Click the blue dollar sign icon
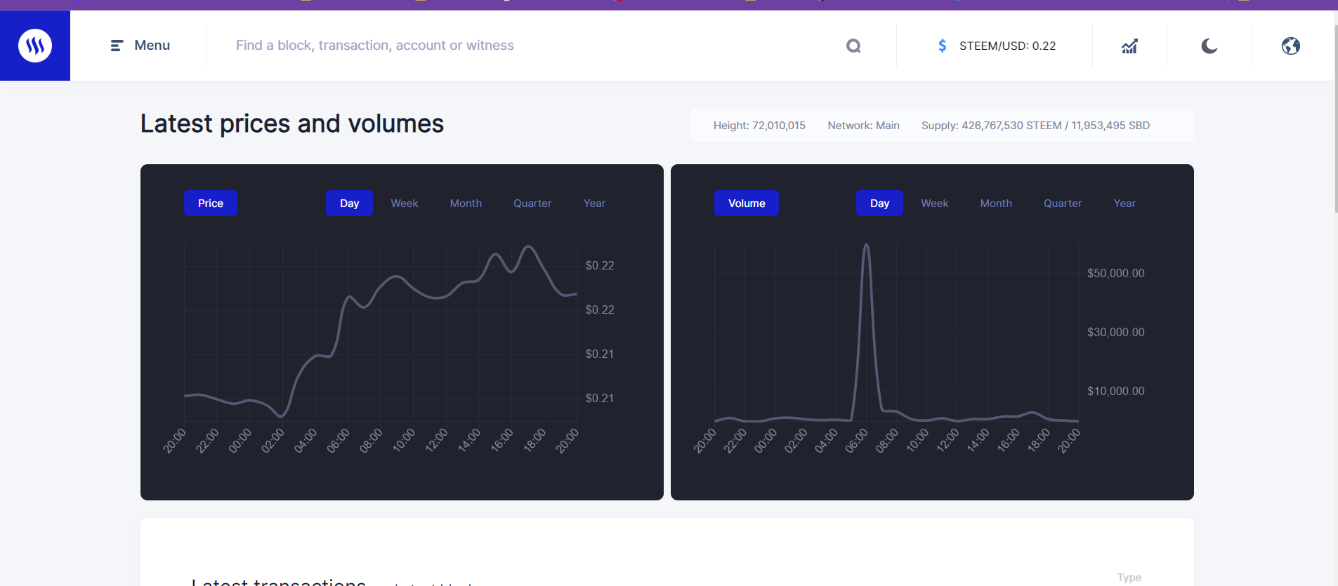 pyautogui.click(x=943, y=46)
